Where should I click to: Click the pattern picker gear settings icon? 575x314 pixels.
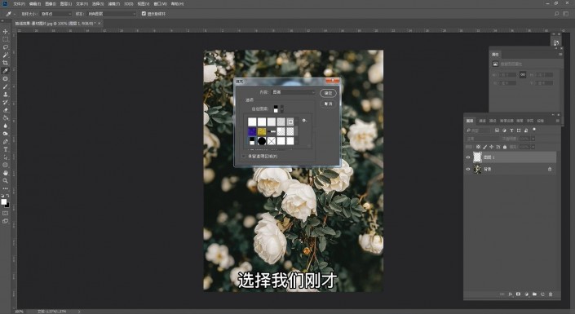(x=304, y=121)
